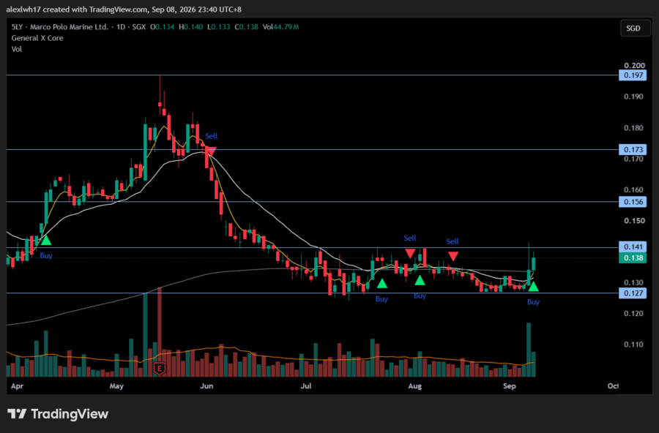Select the April green Buy triangle marker
The width and height of the screenshot is (659, 433).
coord(46,241)
